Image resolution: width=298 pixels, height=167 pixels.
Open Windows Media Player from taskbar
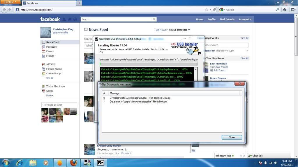tap(46, 163)
